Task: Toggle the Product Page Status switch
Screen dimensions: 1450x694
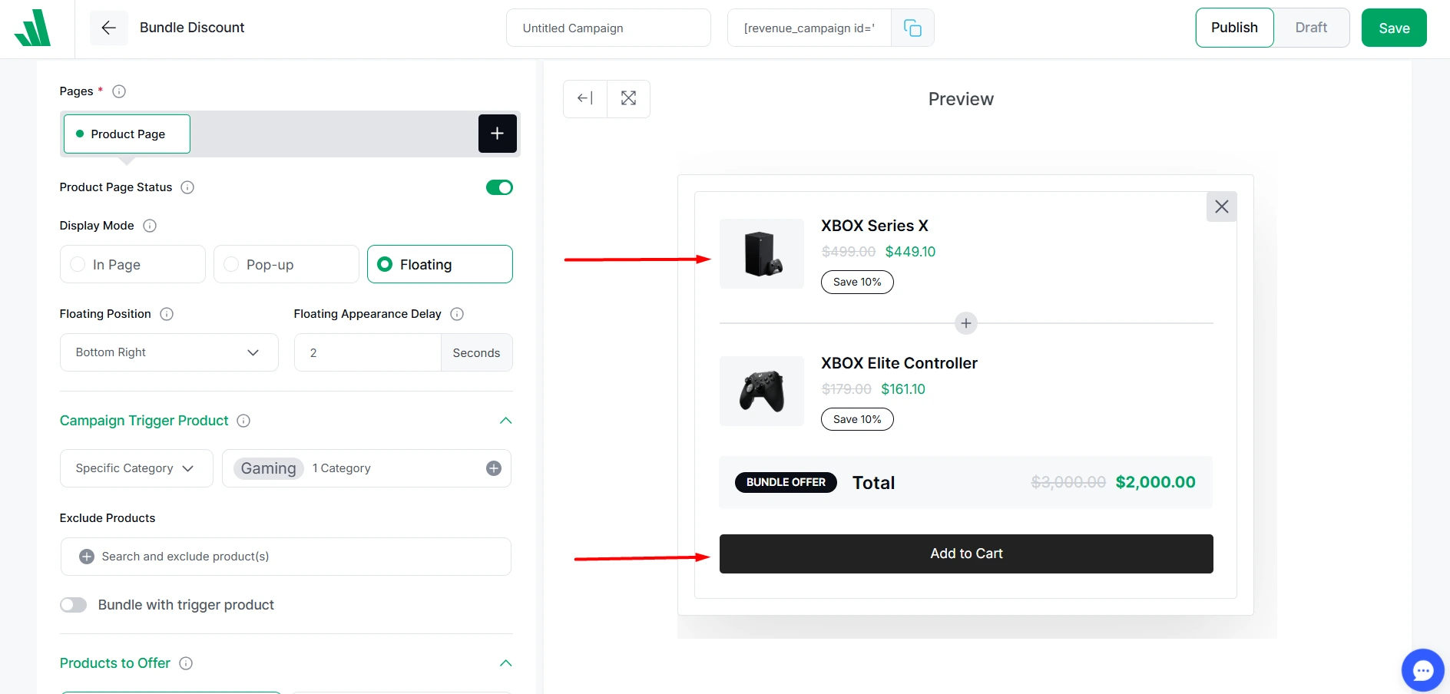Action: click(499, 187)
